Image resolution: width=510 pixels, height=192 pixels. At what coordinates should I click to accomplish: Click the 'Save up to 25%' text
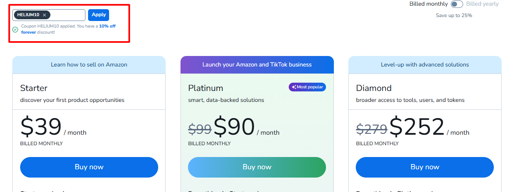(x=453, y=15)
